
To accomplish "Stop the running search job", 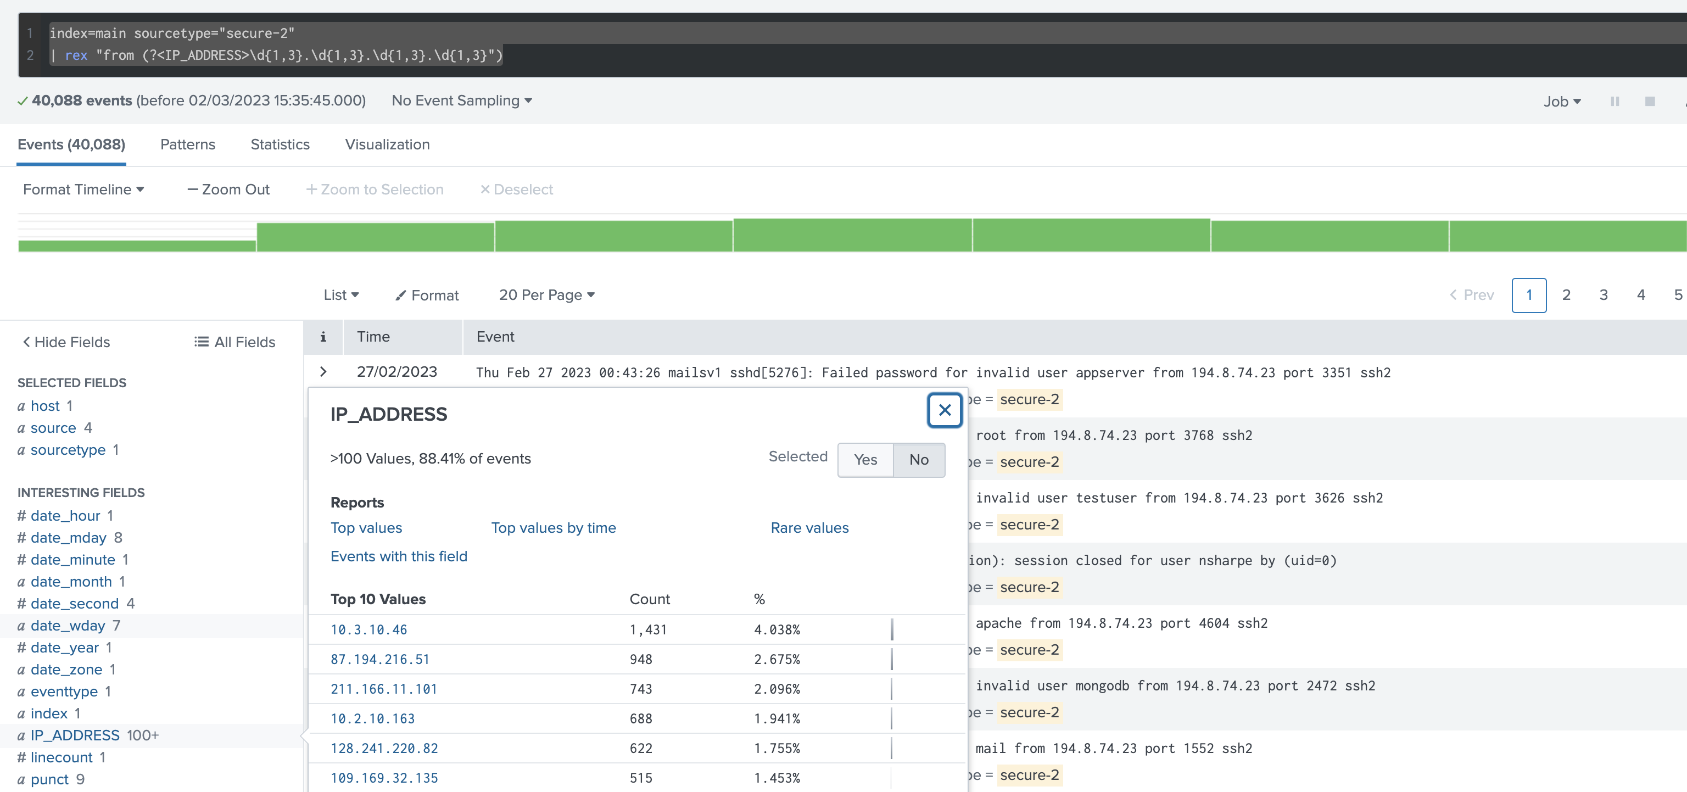I will point(1650,101).
